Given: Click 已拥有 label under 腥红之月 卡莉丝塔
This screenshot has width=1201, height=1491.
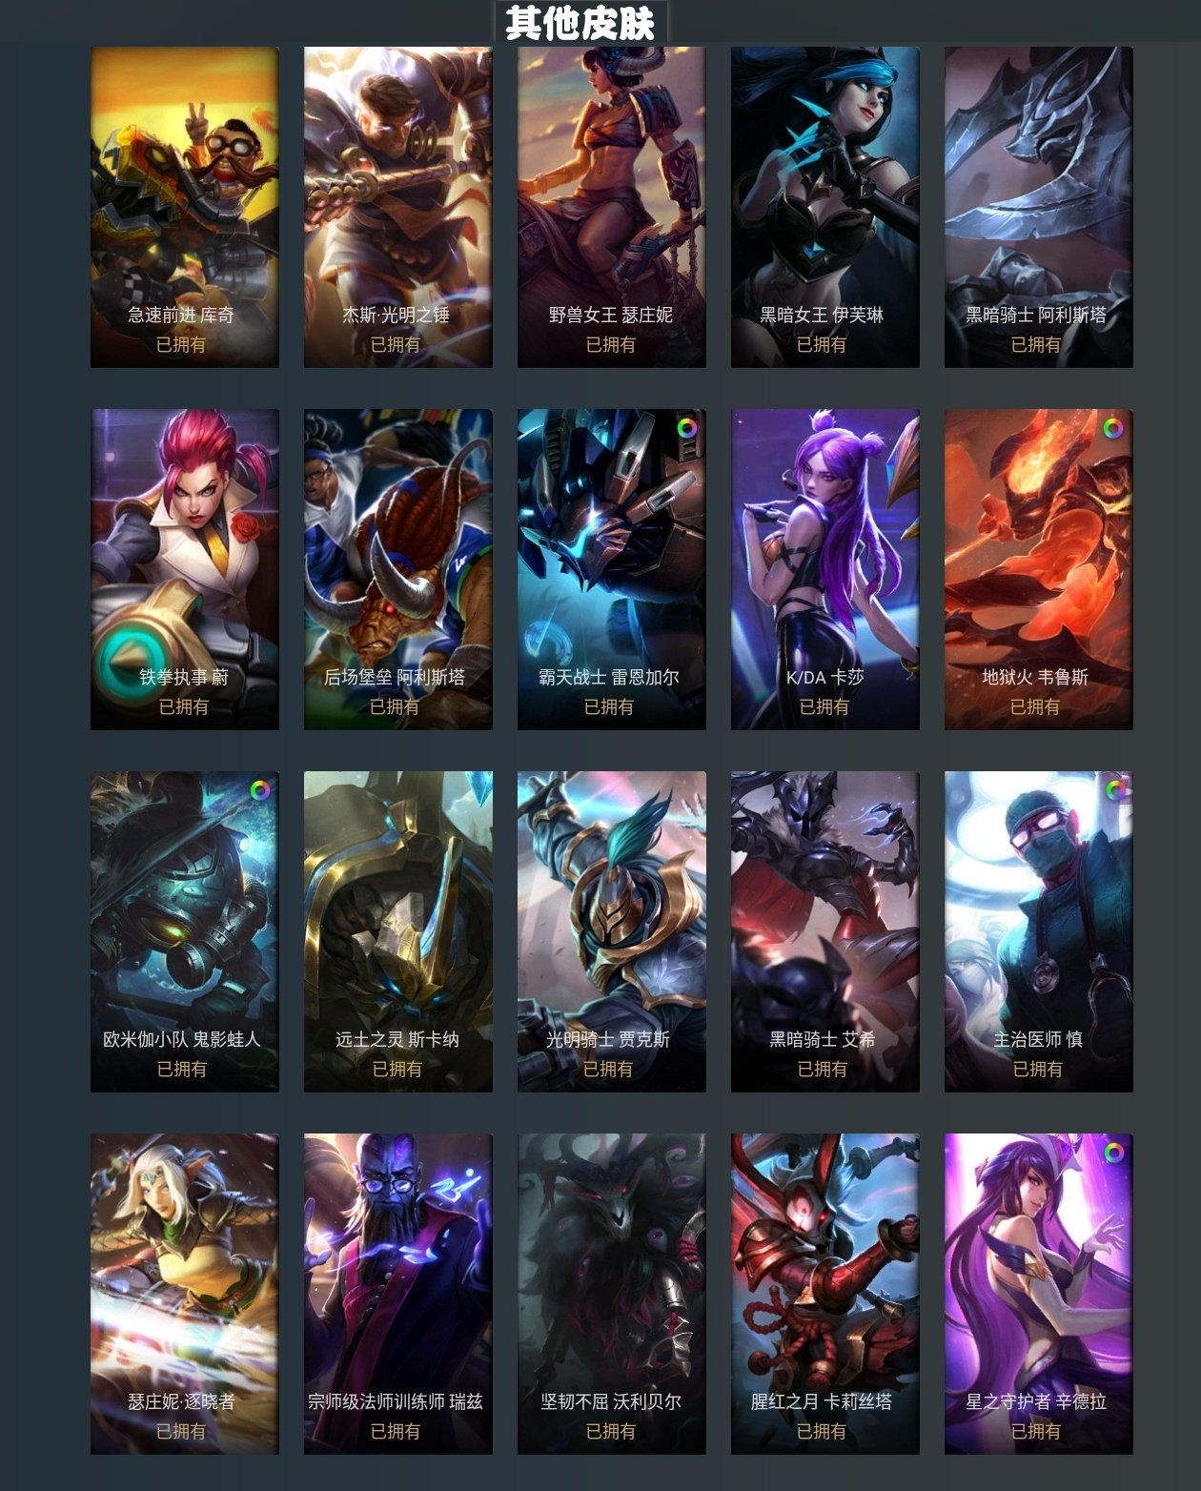Looking at the screenshot, I should (822, 1431).
